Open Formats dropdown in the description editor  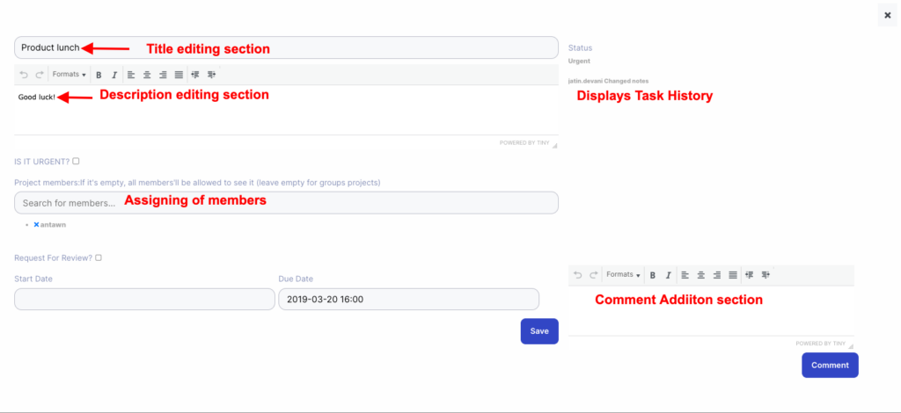tap(69, 75)
